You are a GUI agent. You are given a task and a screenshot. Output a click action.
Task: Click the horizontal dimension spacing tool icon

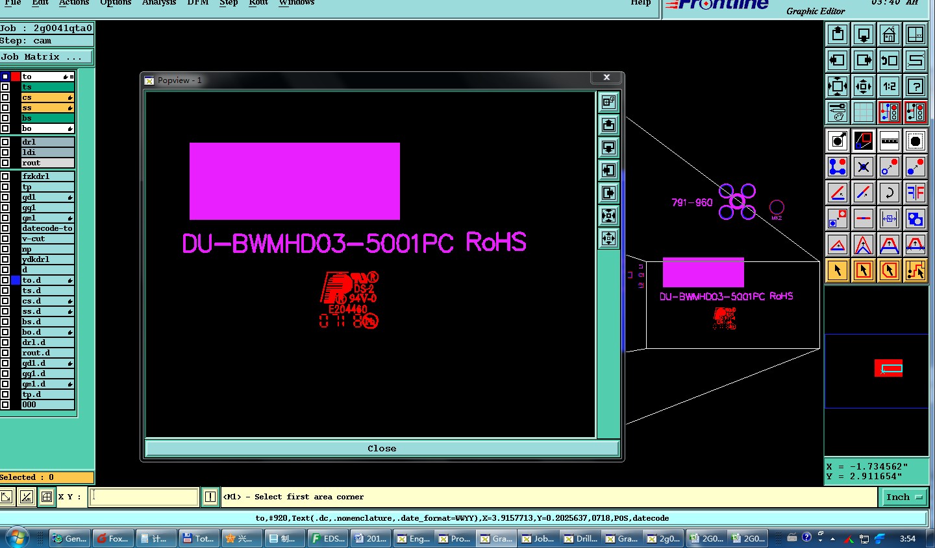890,219
